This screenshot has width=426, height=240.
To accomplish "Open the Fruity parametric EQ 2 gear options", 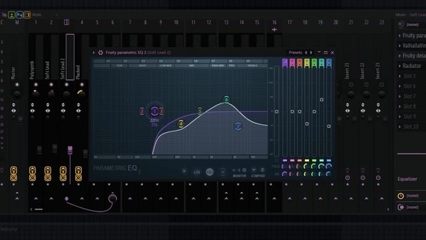I will click(101, 53).
